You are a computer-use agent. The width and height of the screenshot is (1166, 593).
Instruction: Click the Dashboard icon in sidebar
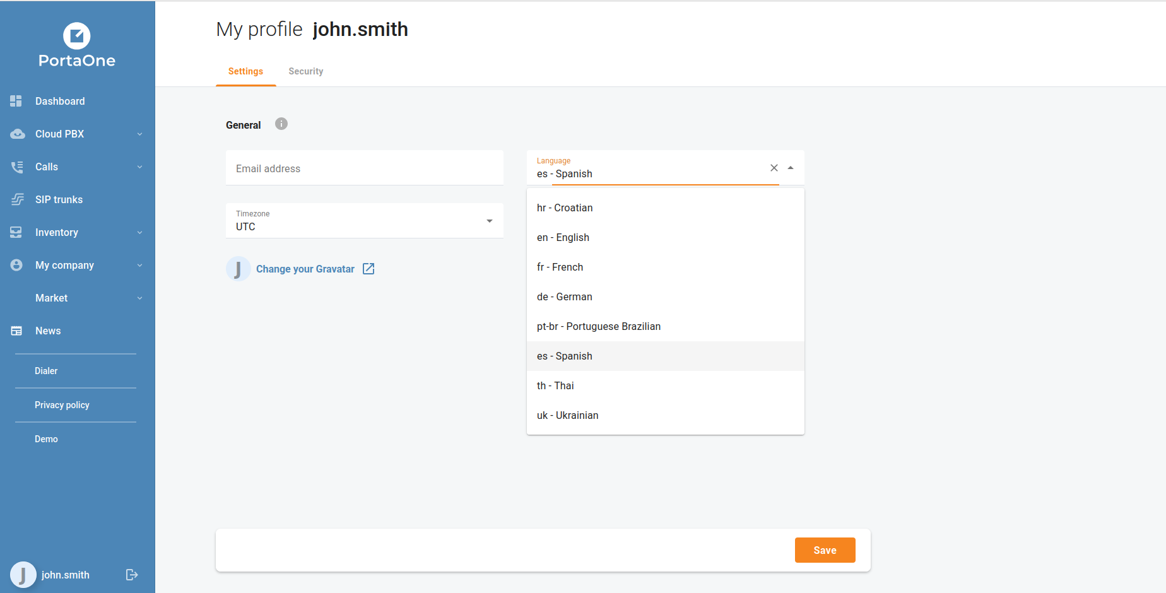pos(16,101)
